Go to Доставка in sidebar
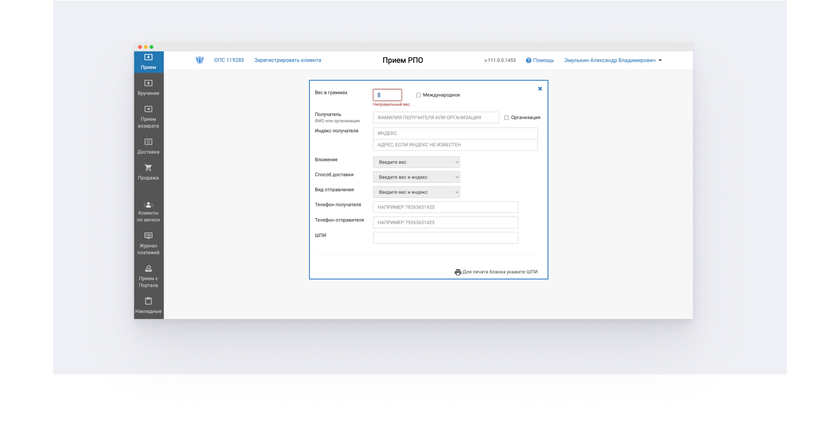 (148, 146)
